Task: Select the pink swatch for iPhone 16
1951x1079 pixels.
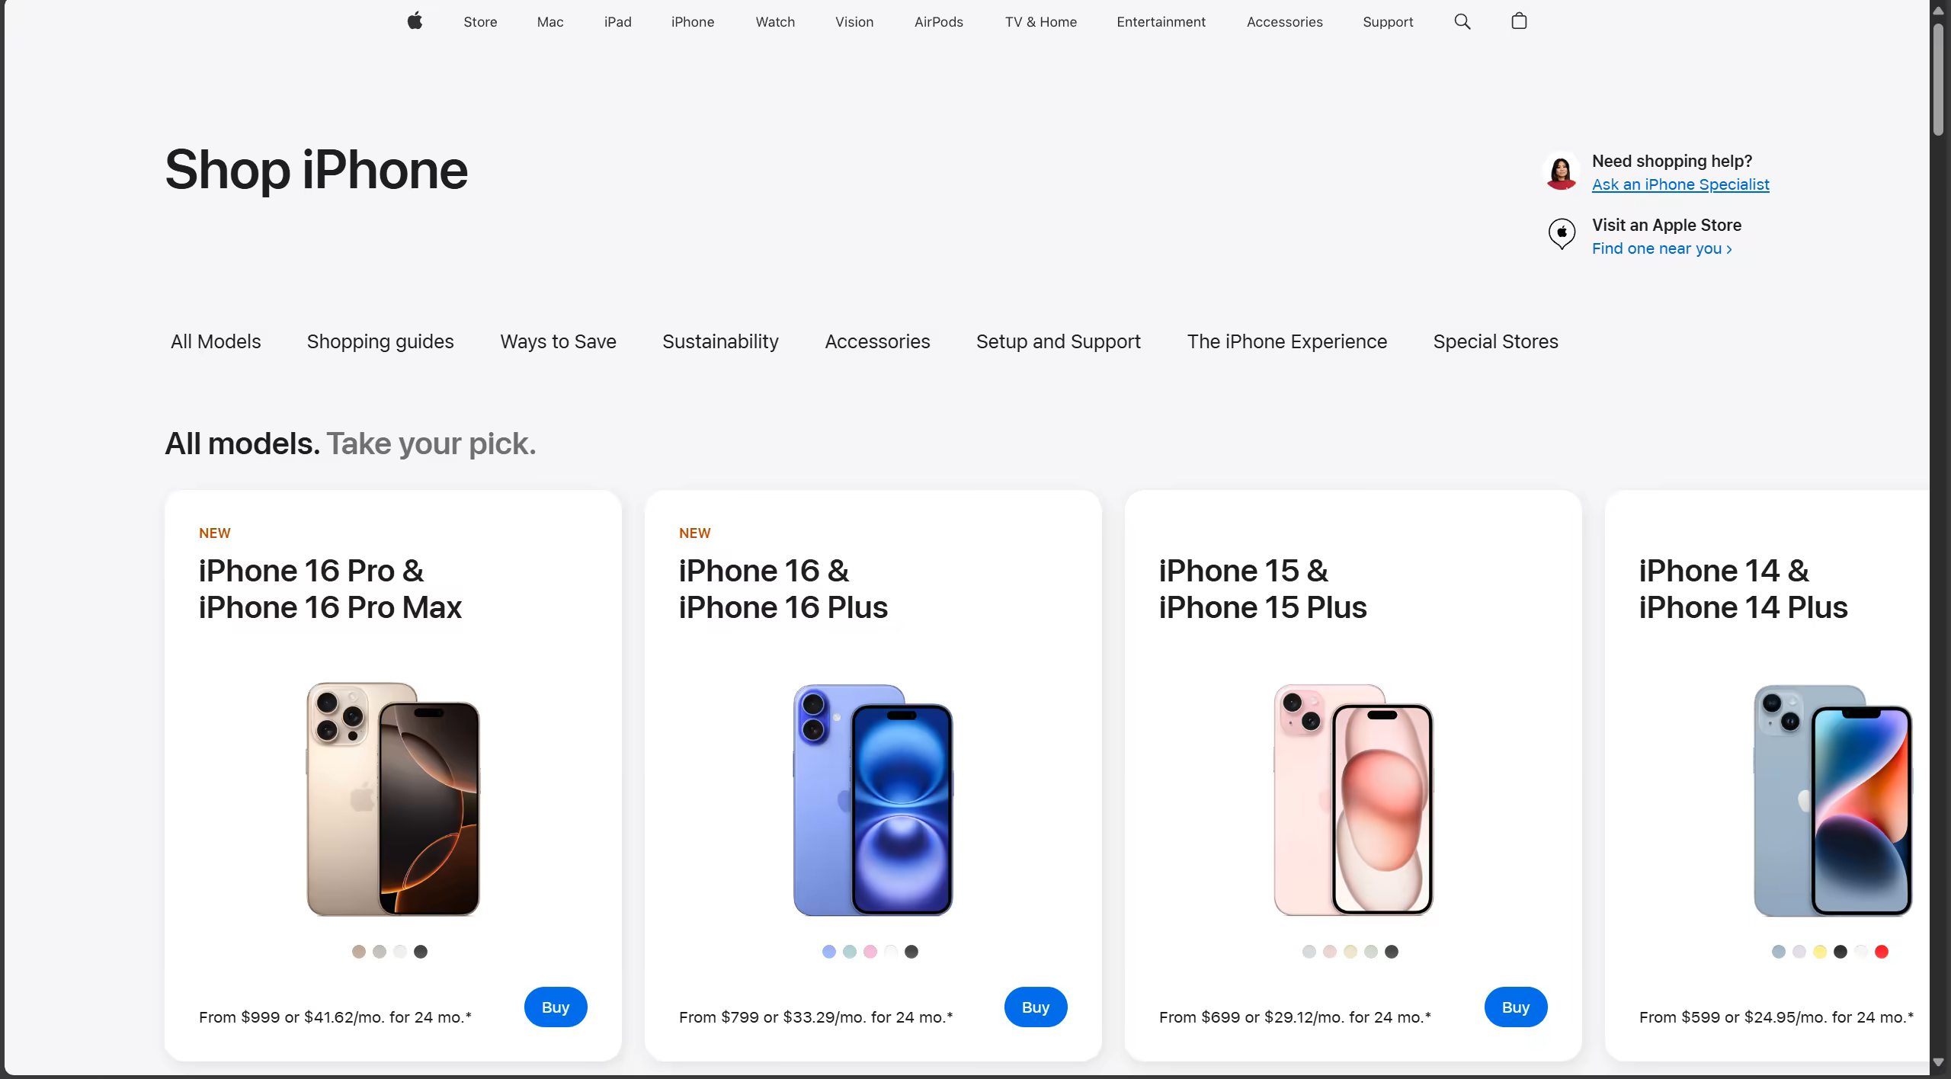Action: (870, 952)
